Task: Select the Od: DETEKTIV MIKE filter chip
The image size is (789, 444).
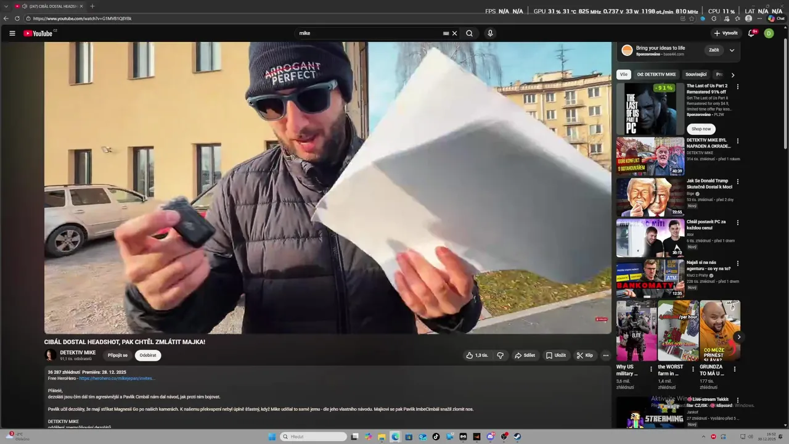Action: pos(656,75)
